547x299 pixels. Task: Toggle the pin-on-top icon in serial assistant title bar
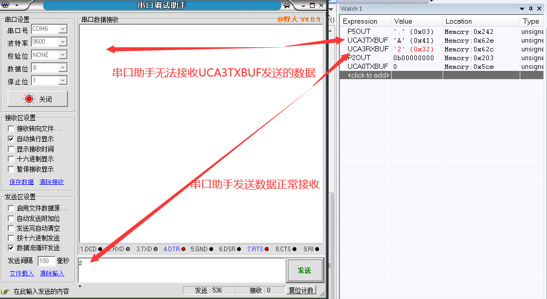click(x=287, y=5)
